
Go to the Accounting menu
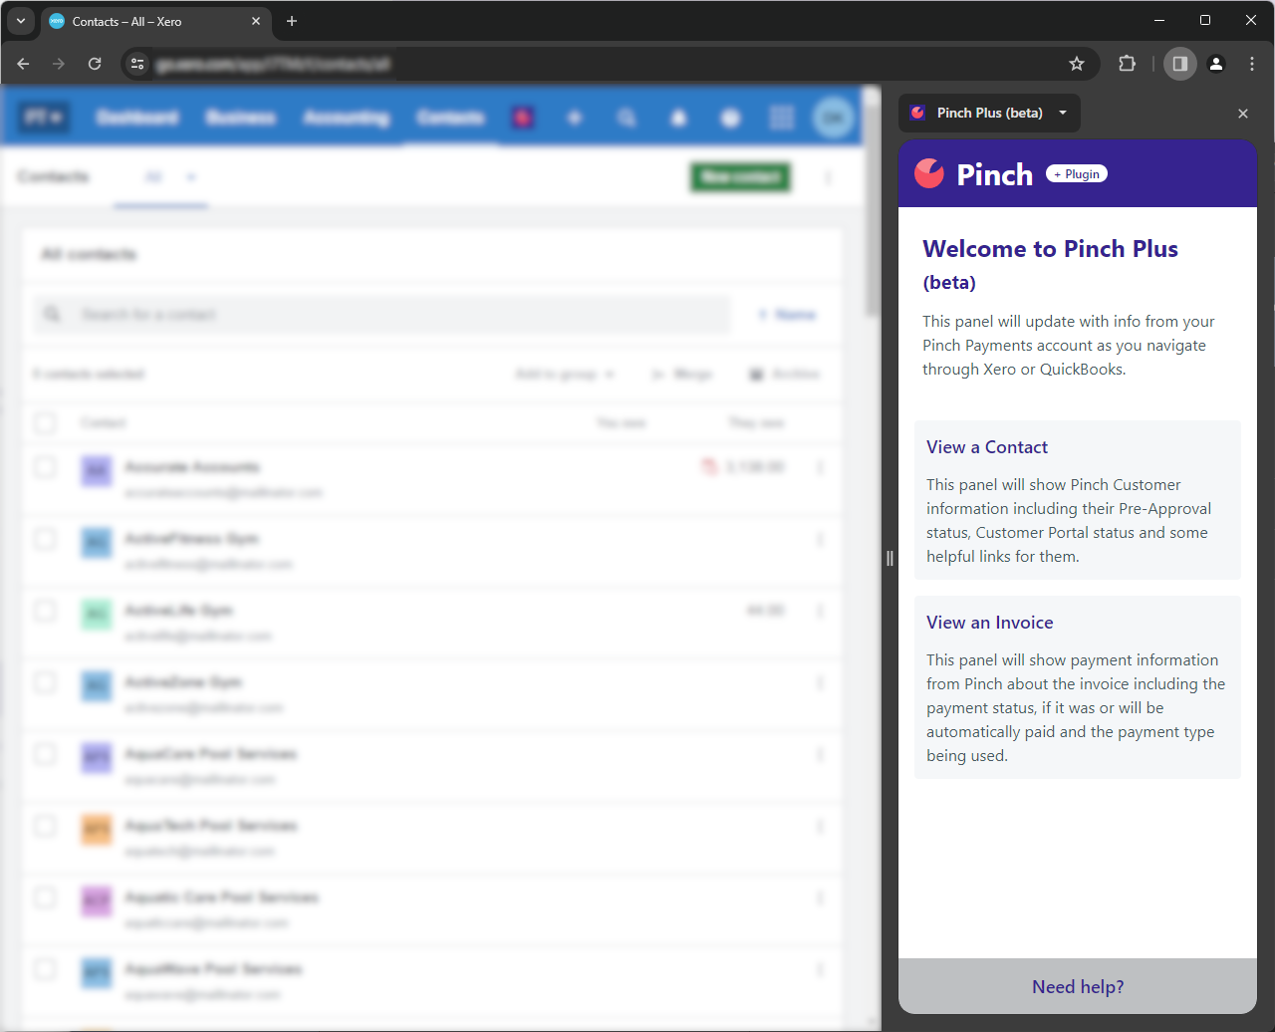(346, 118)
